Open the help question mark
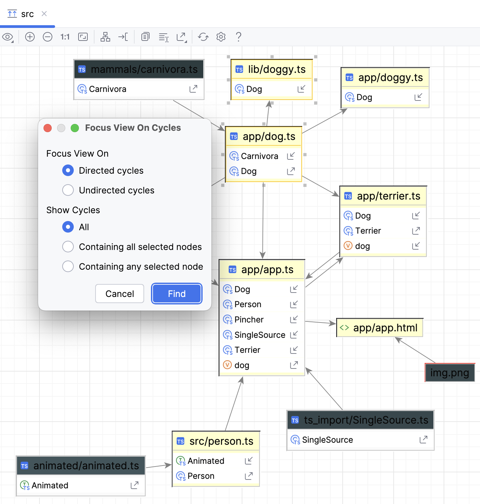Image resolution: width=480 pixels, height=504 pixels. pos(239,37)
